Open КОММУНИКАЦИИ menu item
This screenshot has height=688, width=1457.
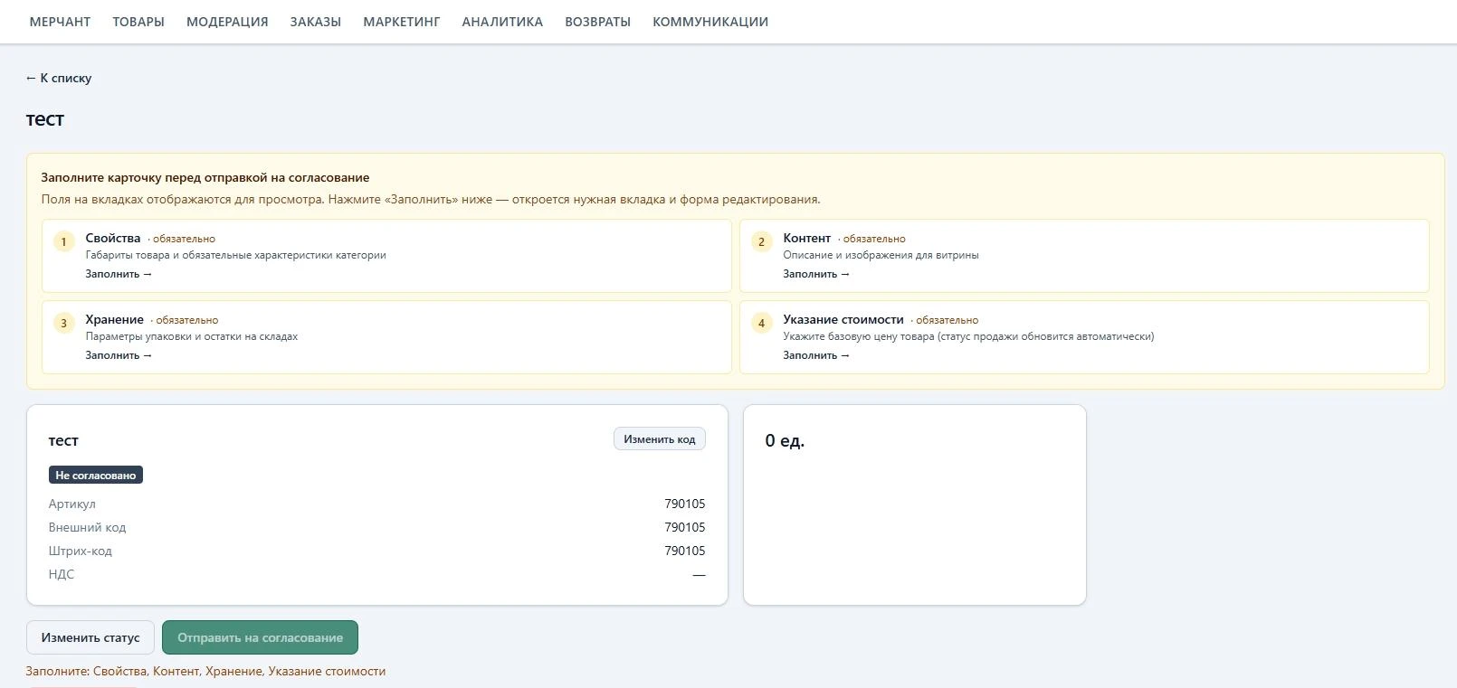(710, 22)
